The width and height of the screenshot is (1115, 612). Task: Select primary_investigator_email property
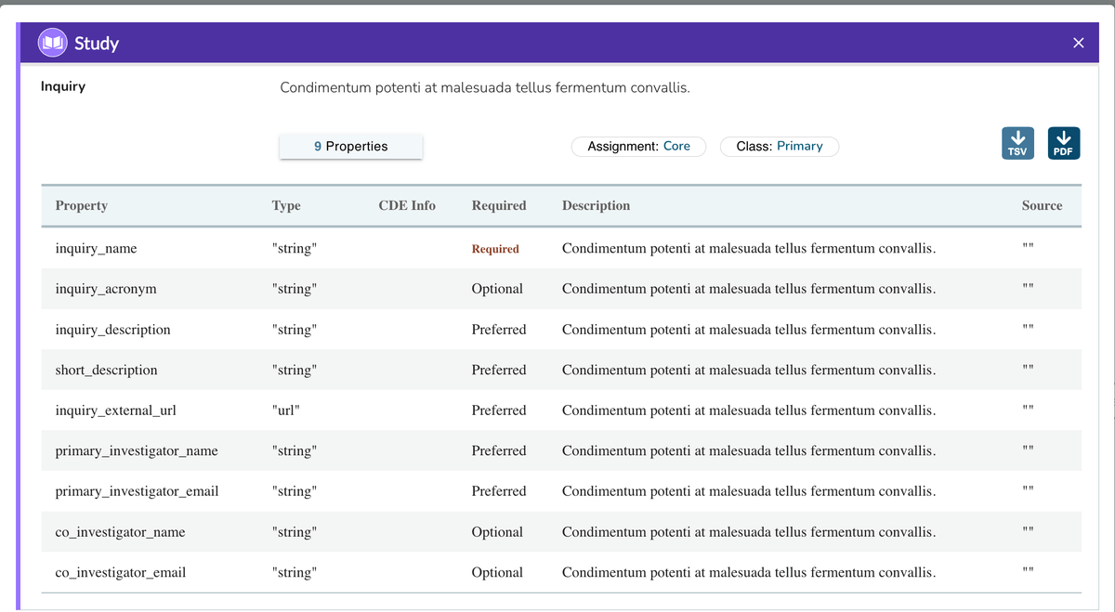(x=138, y=491)
